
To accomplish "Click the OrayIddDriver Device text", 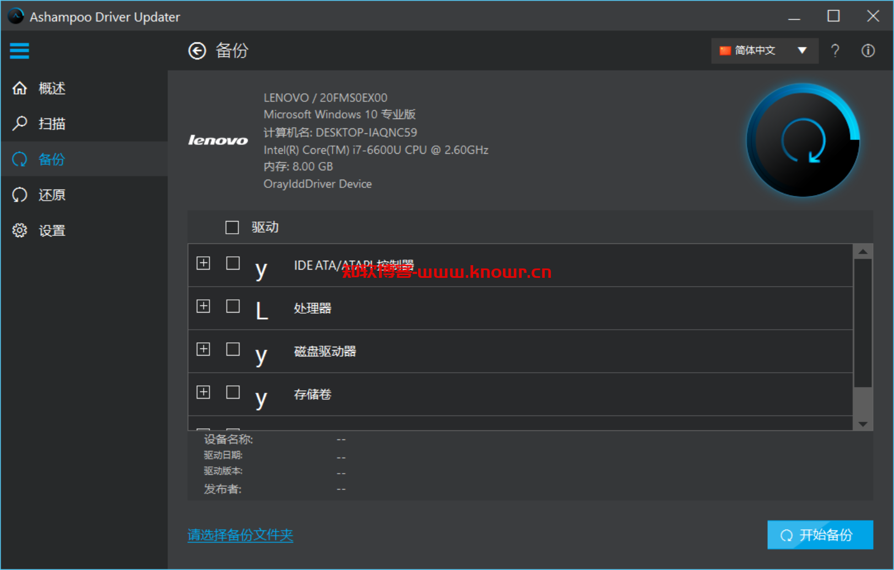I will pos(318,184).
